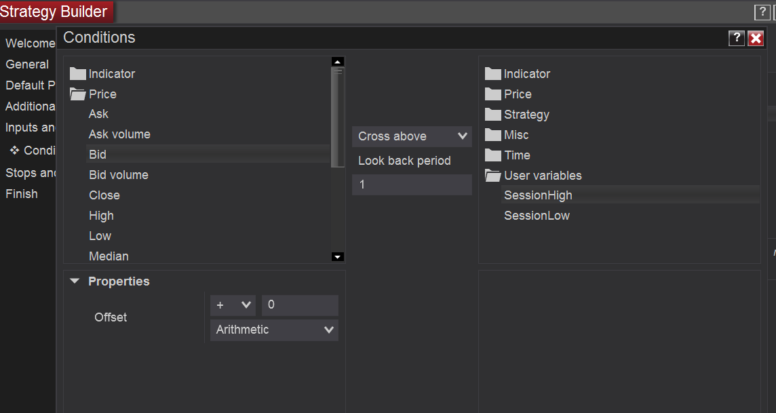Open the right-side Time folder icon
The width and height of the screenshot is (776, 413).
493,155
